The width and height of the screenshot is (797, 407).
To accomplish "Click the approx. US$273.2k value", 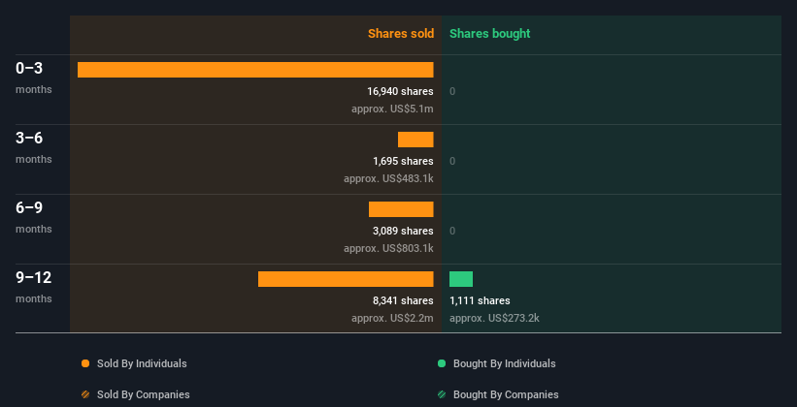I will (x=494, y=318).
